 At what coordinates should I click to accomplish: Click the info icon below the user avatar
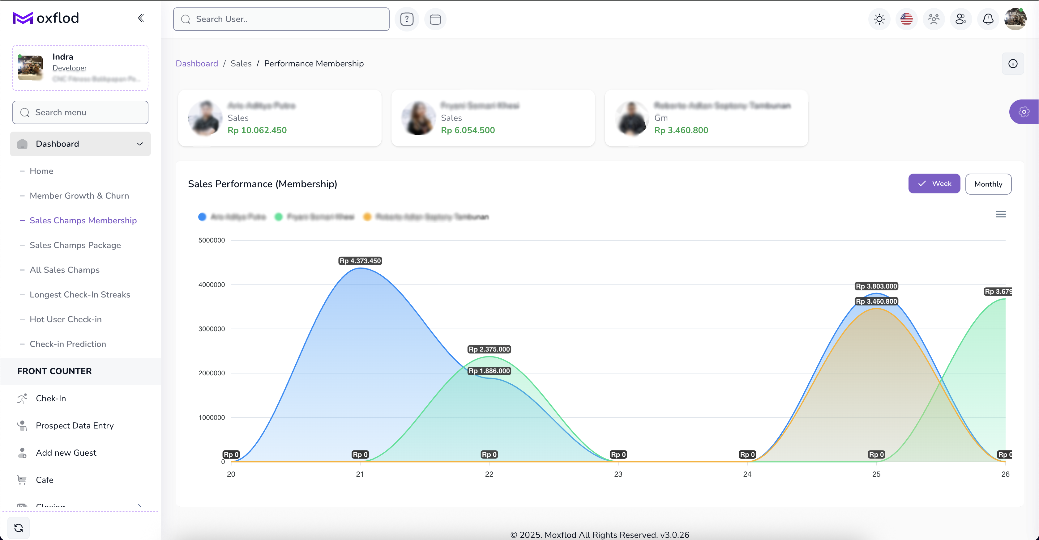pos(1013,63)
